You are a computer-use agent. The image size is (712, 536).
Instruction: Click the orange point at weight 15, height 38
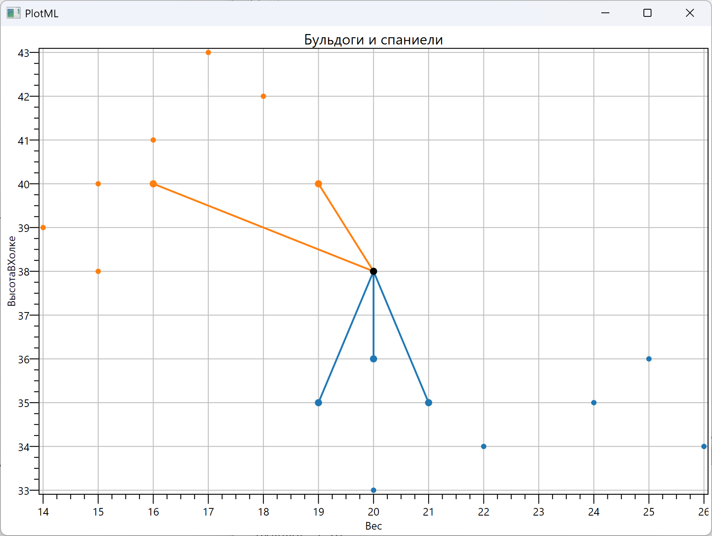(98, 271)
